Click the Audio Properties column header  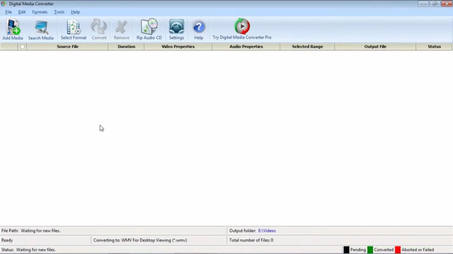coord(246,47)
